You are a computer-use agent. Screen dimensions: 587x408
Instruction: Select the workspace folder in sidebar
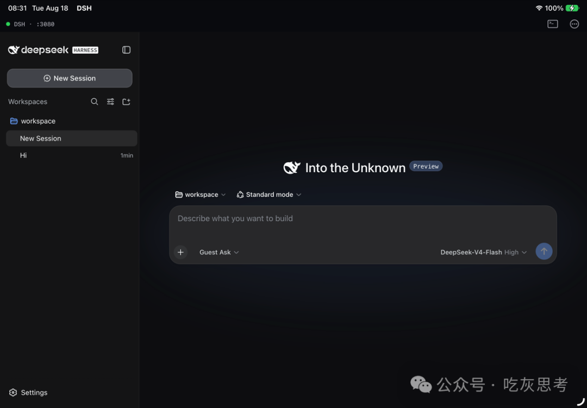pos(33,121)
